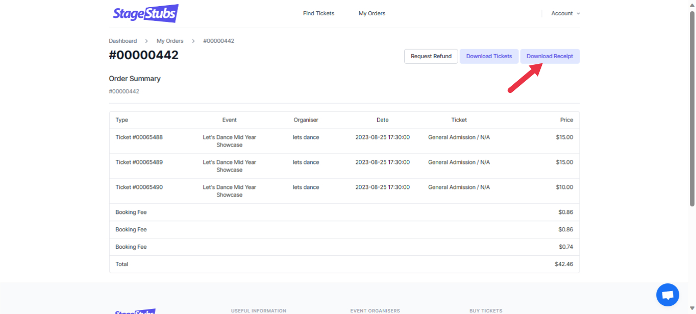Screen dimensions: 696x314
Task: Click the Download Receipt button
Action: tap(550, 56)
